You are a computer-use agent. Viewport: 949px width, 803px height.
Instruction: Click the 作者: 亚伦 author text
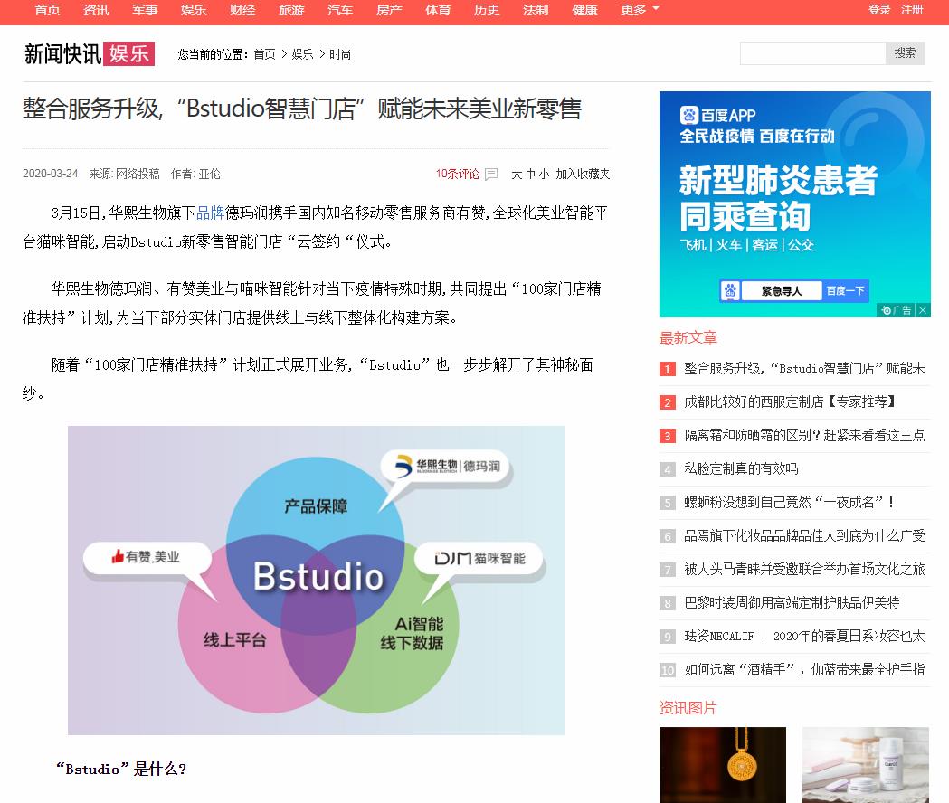(195, 175)
